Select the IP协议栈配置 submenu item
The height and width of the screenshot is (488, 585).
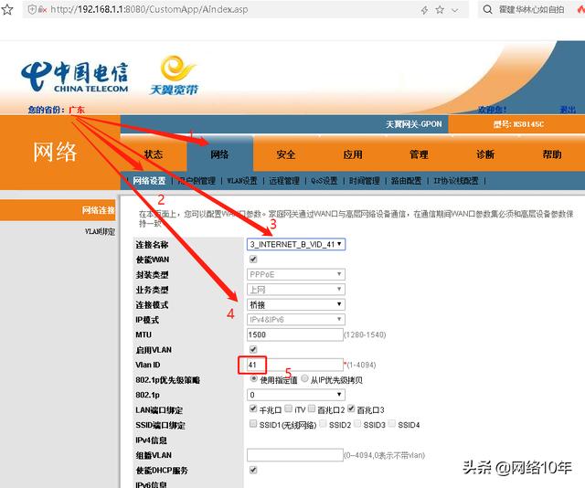coord(456,181)
